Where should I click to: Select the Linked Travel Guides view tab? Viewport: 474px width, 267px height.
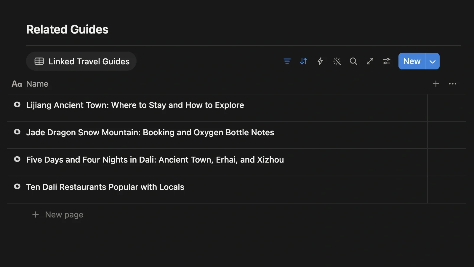pos(81,61)
